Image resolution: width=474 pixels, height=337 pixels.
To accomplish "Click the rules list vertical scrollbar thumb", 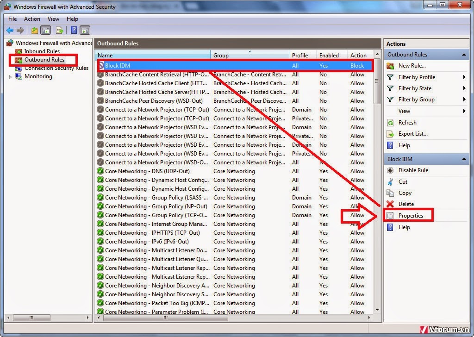I will point(377,81).
